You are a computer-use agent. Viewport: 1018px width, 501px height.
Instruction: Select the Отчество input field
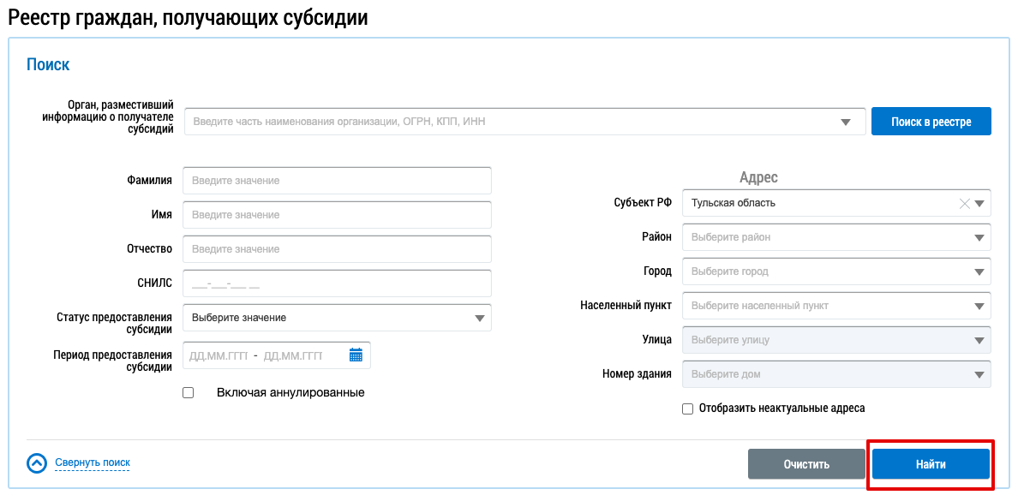tap(337, 249)
